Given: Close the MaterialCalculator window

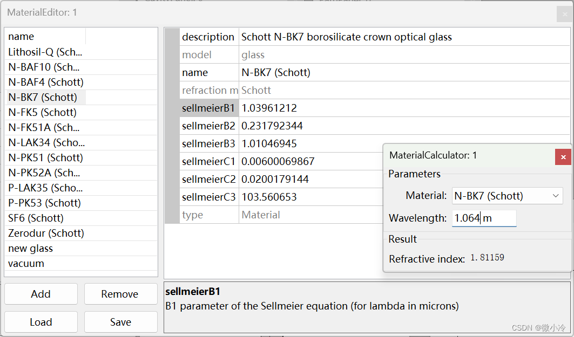Looking at the screenshot, I should coord(563,157).
